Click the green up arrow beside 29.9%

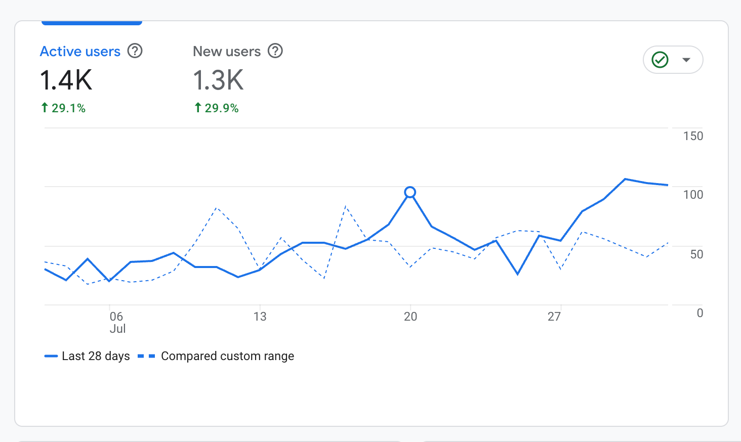coord(198,108)
